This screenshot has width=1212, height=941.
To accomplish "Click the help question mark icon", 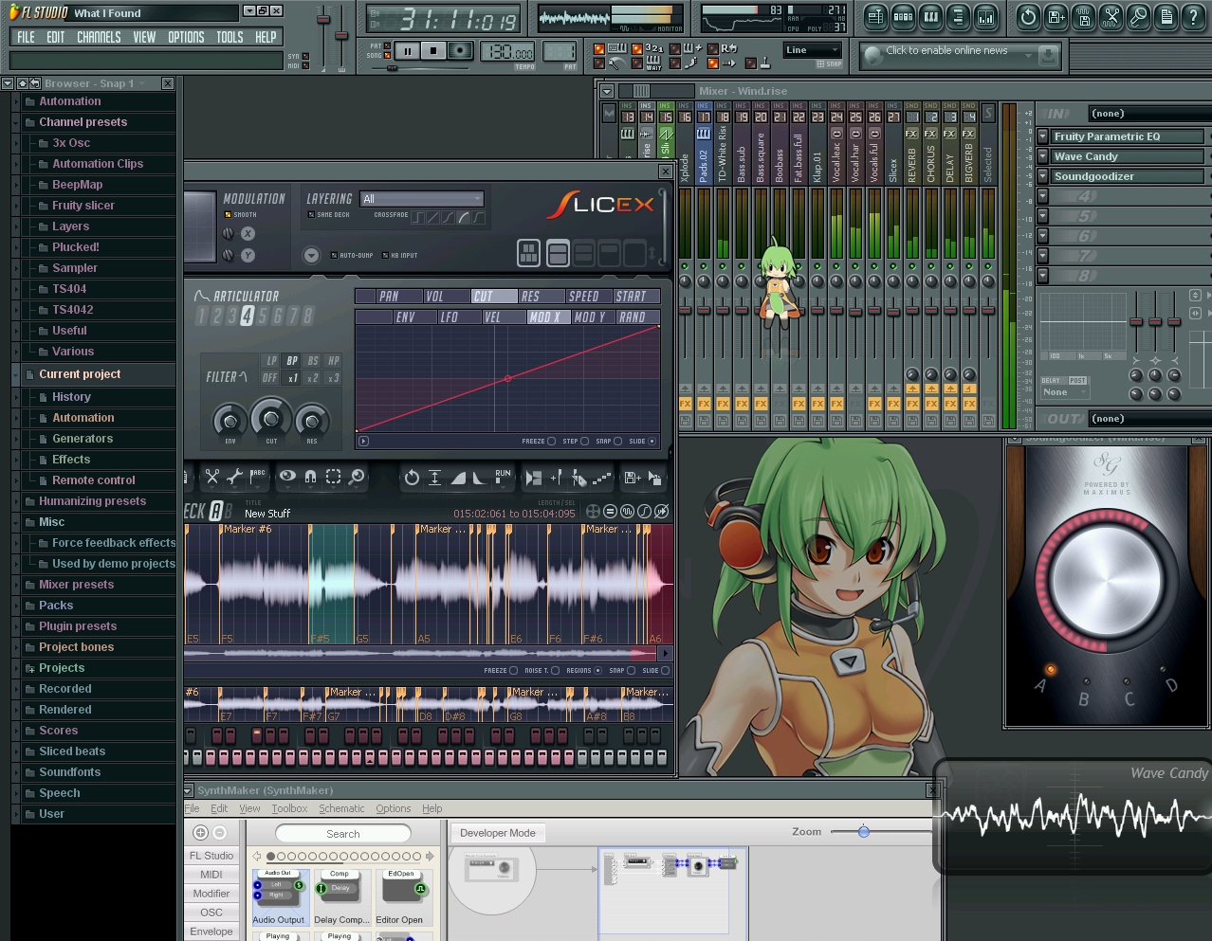I will point(1194,17).
